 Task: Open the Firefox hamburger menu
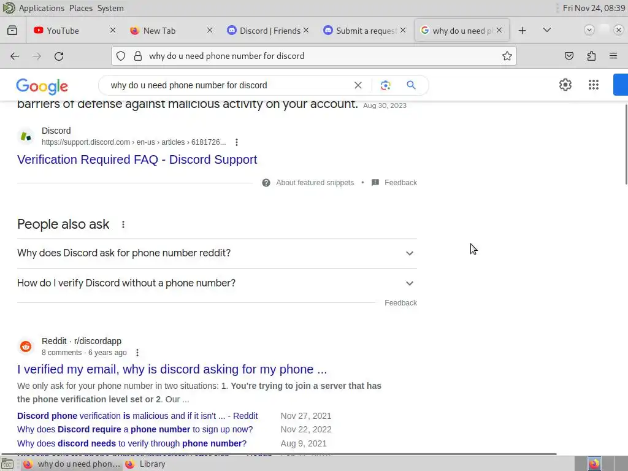(613, 56)
